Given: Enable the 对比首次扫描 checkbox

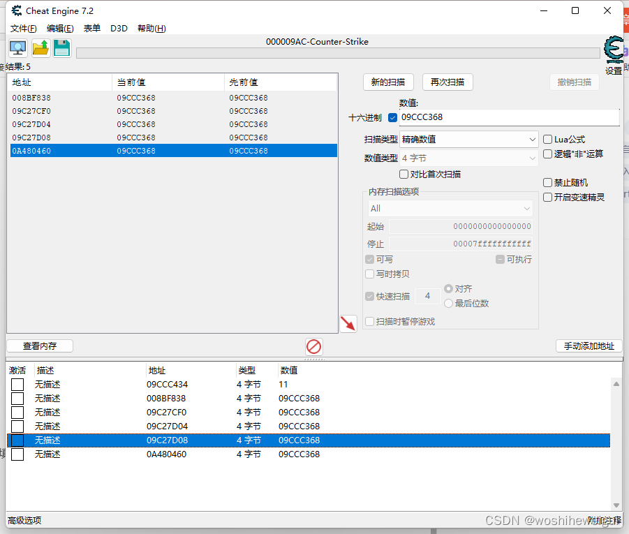Looking at the screenshot, I should click(x=404, y=174).
